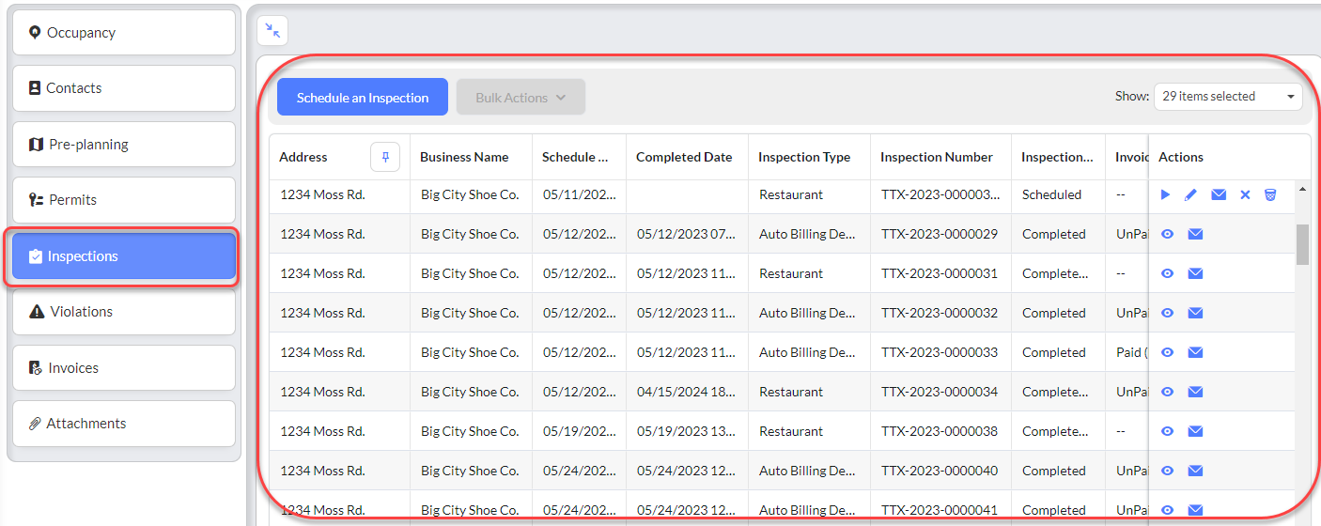Click the envelope icon in the first Actions row
Screen dimensions: 1321x526
1219,194
